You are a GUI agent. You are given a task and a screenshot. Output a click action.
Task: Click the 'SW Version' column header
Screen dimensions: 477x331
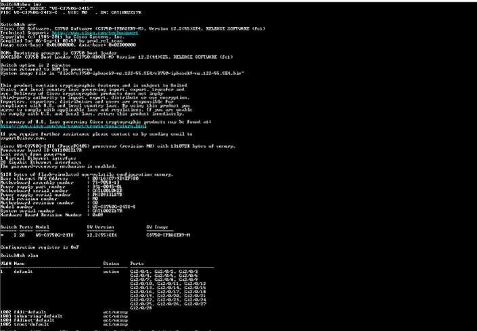(100, 227)
